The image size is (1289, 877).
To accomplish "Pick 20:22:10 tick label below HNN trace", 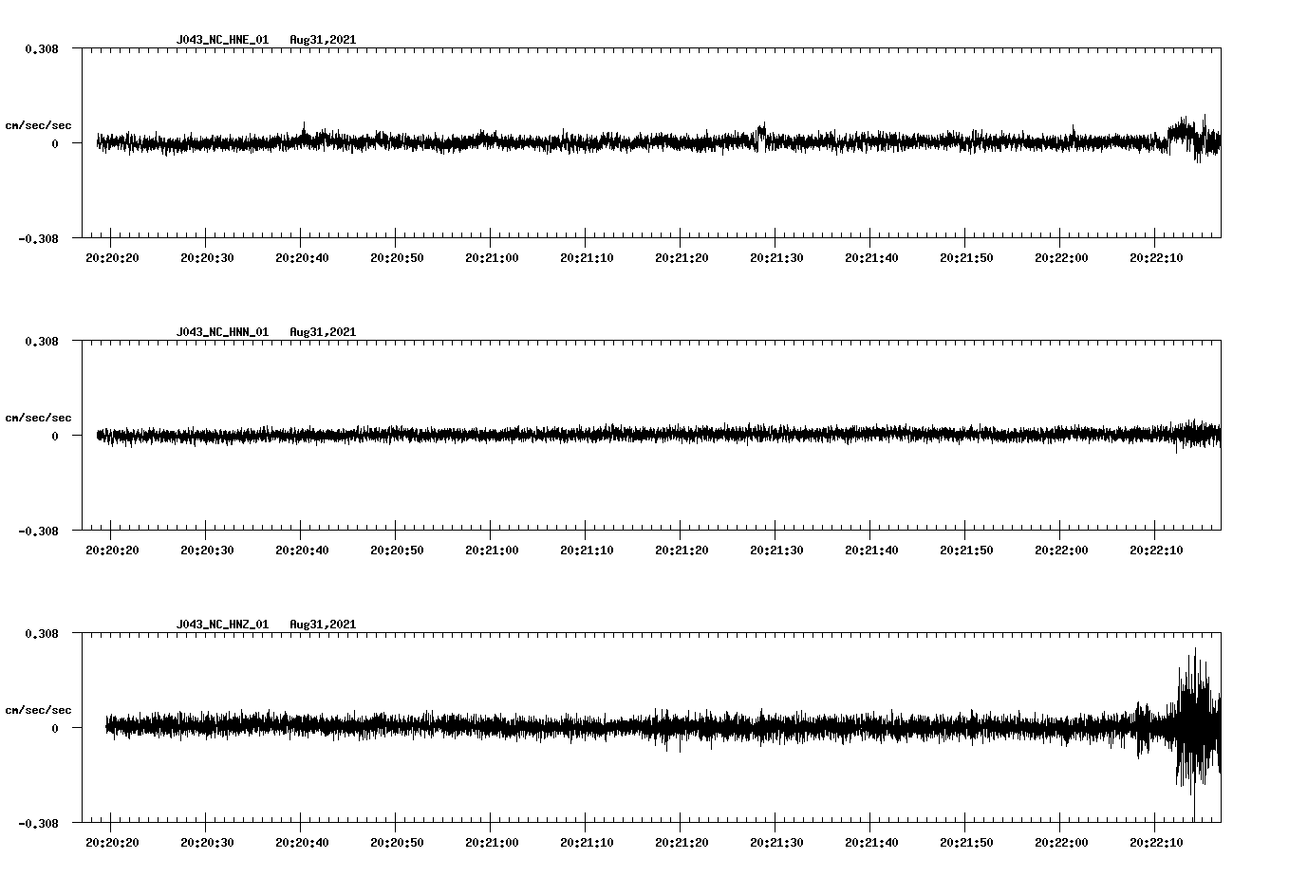I will click(1156, 550).
